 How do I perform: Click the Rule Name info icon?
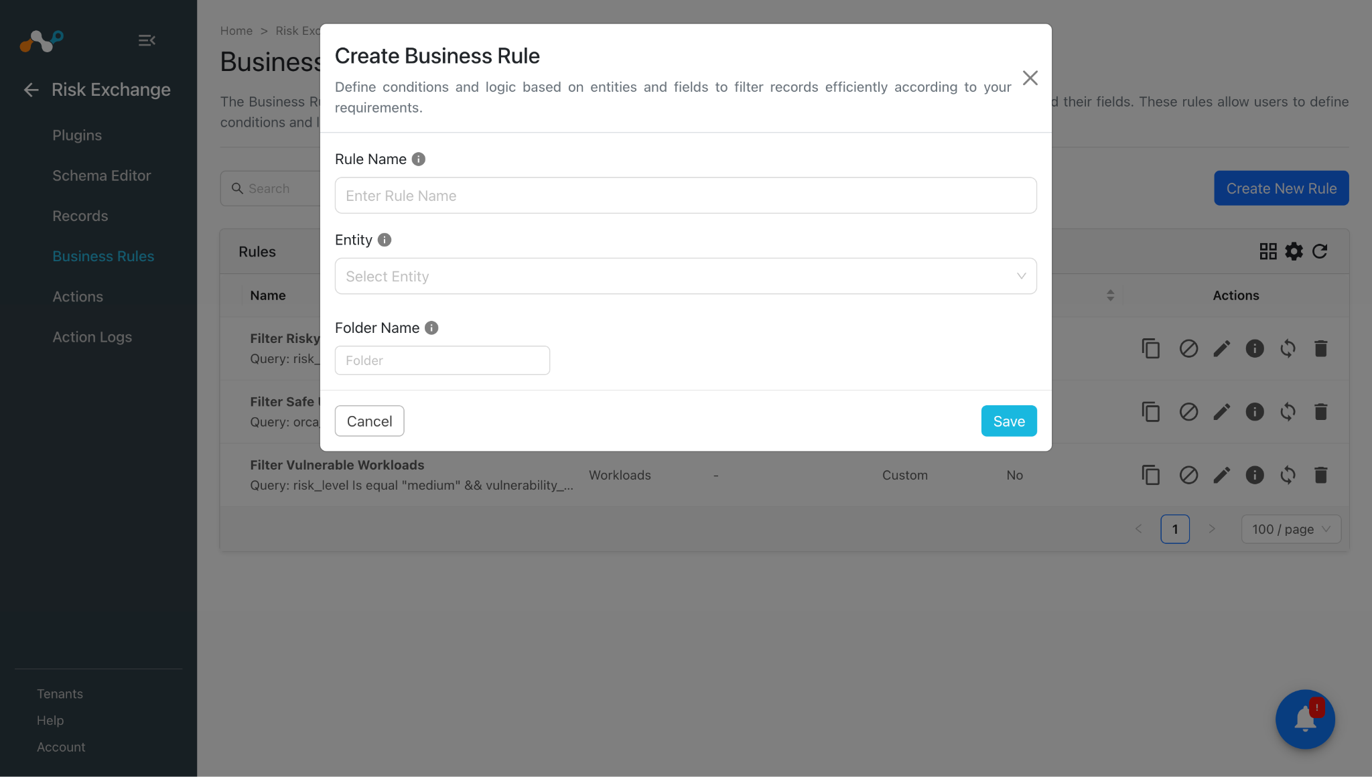pos(418,159)
